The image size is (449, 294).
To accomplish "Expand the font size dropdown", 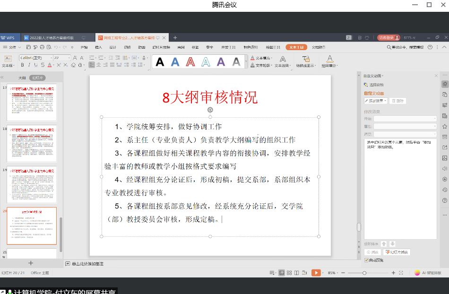I will click(x=69, y=58).
